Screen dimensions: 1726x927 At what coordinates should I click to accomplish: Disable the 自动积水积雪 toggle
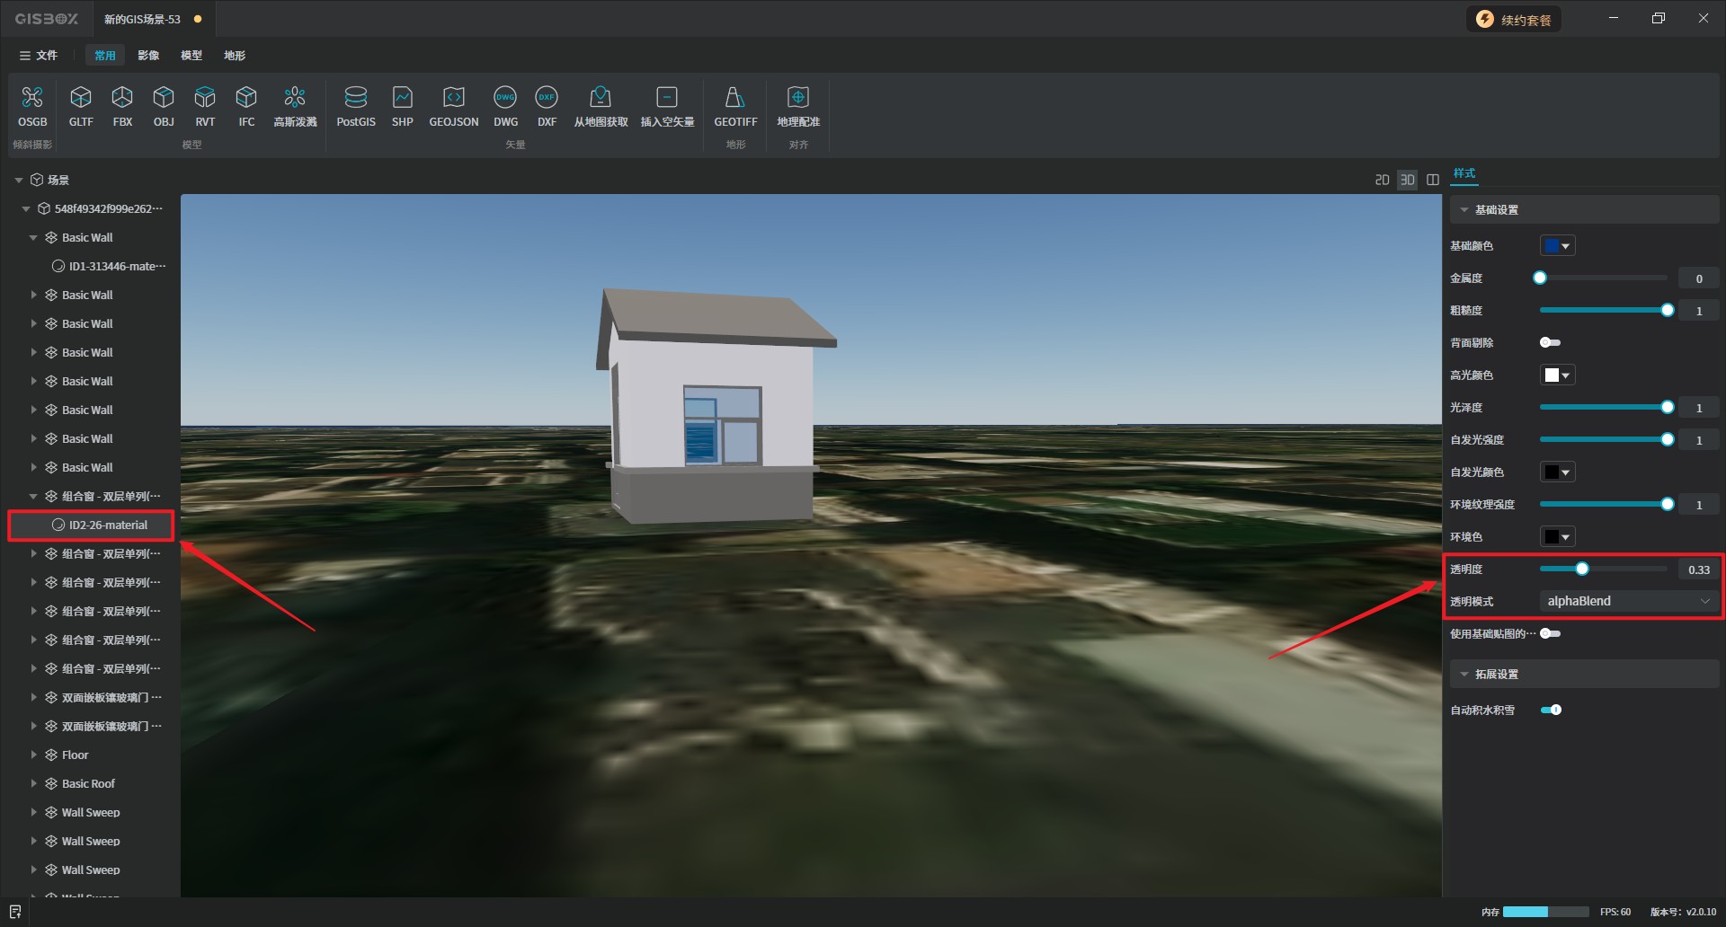pyautogui.click(x=1551, y=710)
